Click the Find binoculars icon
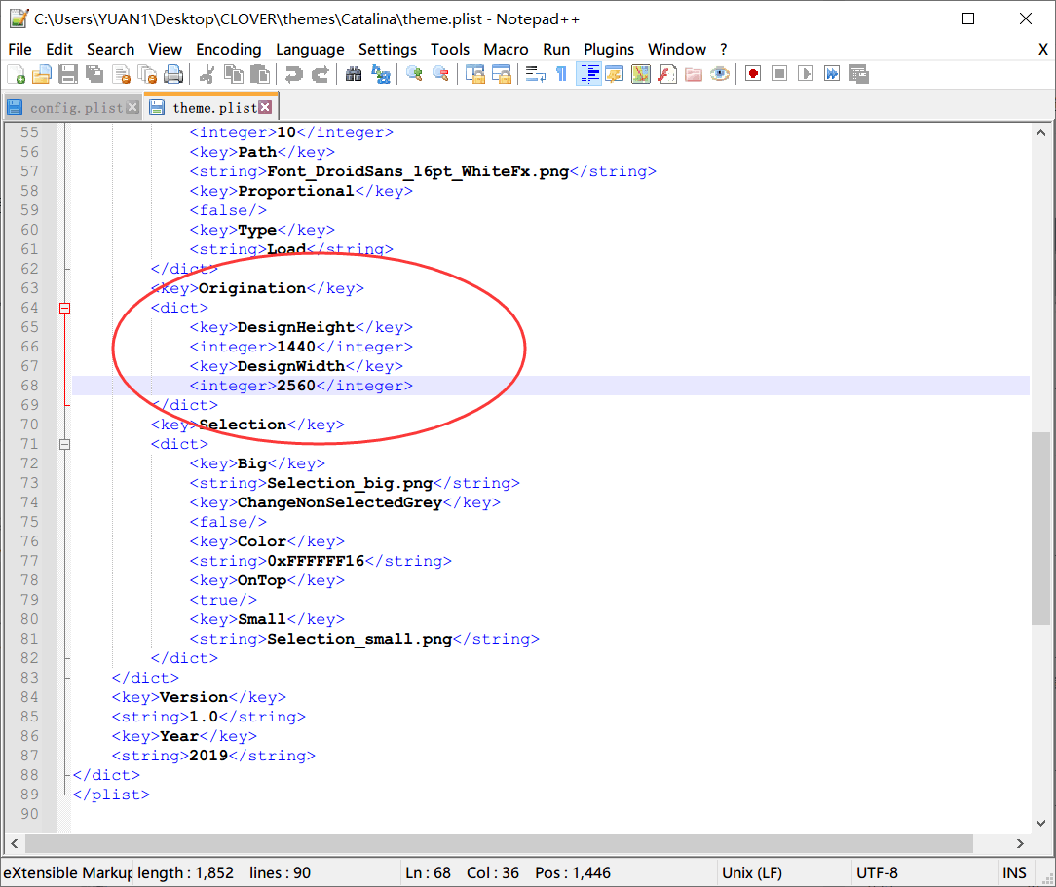Screen dimensions: 1056x887 click(x=354, y=74)
